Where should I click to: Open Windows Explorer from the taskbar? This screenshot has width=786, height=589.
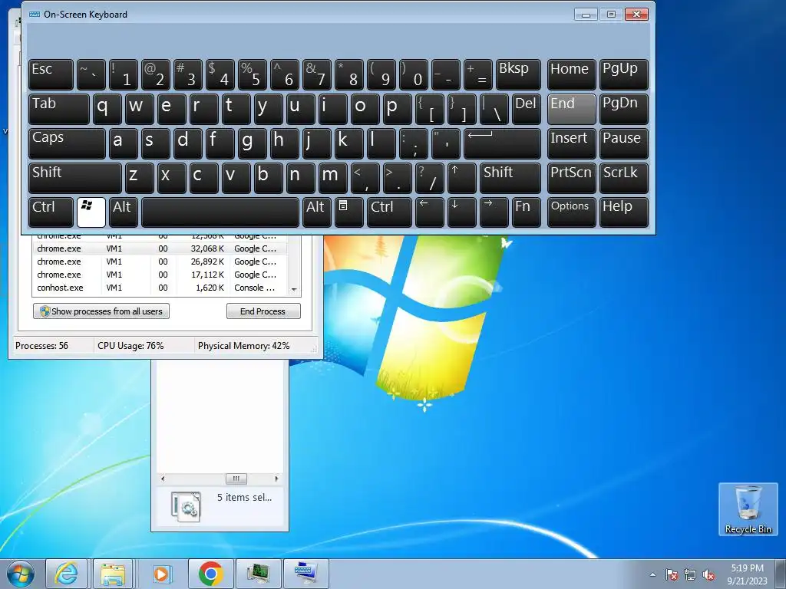pos(113,574)
